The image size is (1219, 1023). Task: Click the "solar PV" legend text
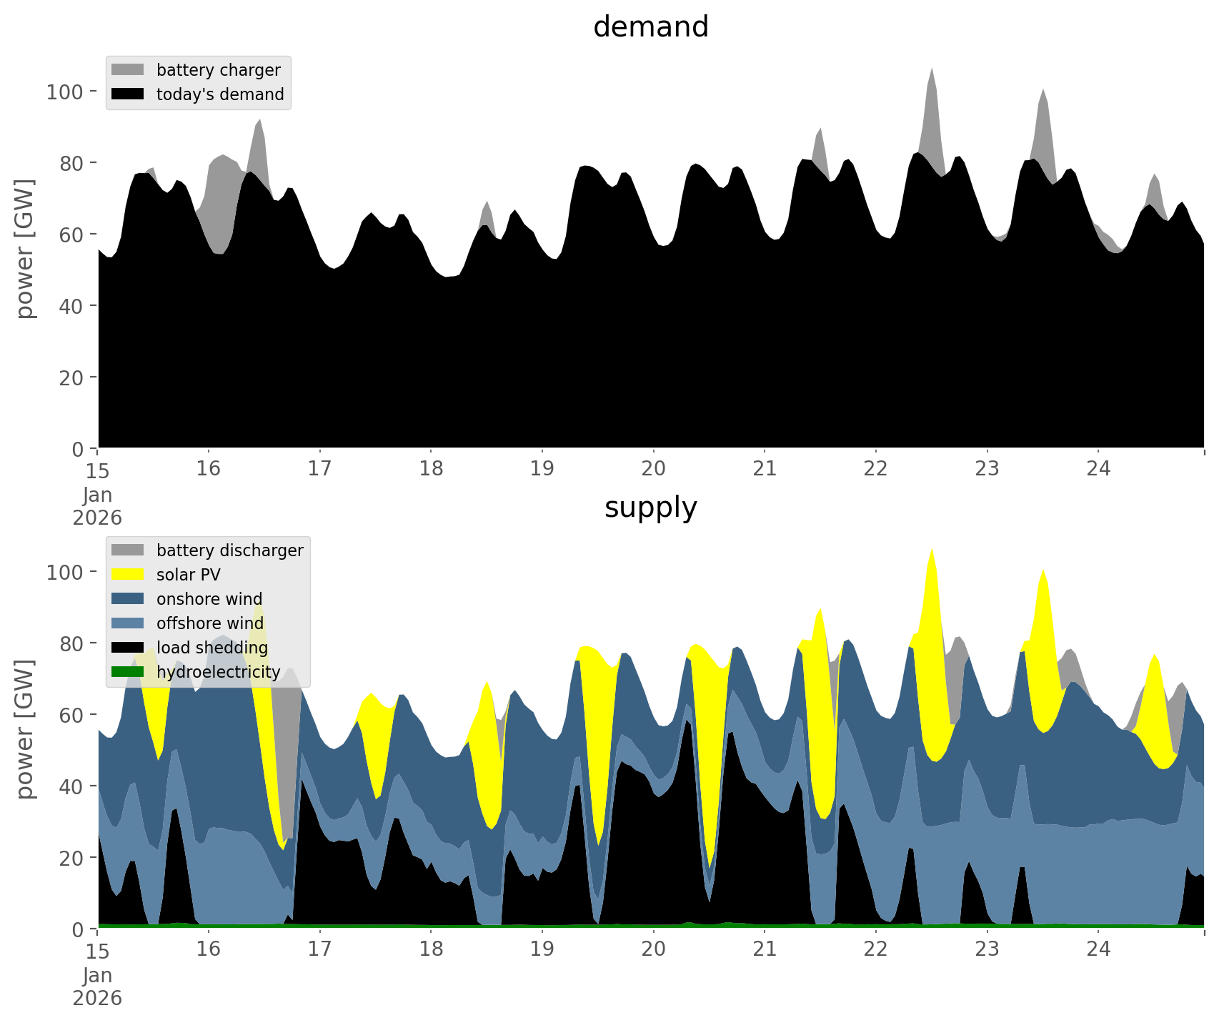[x=189, y=575]
